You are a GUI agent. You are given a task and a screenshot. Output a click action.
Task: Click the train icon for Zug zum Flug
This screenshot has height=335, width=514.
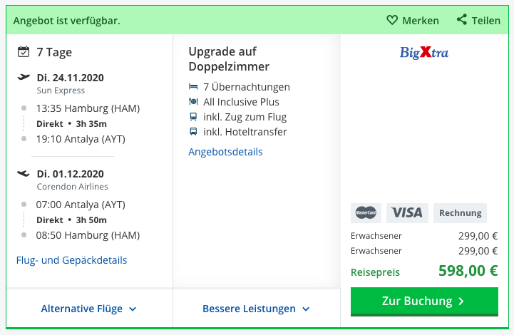(193, 117)
